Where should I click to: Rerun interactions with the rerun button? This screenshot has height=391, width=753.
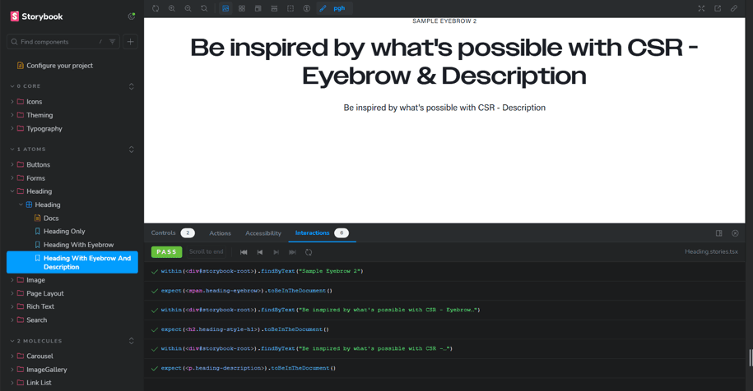coord(309,252)
